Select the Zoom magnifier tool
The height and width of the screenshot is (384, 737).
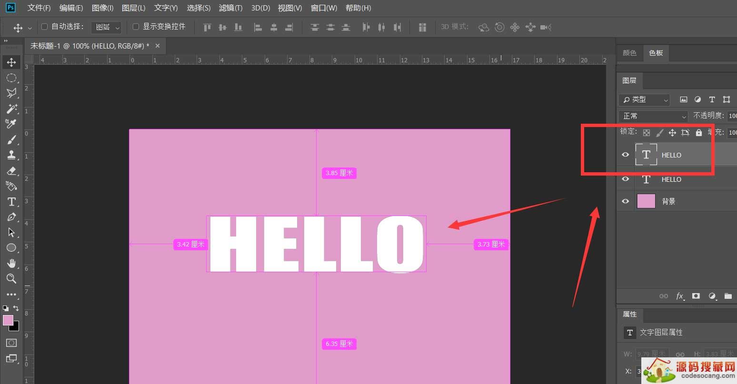[11, 279]
